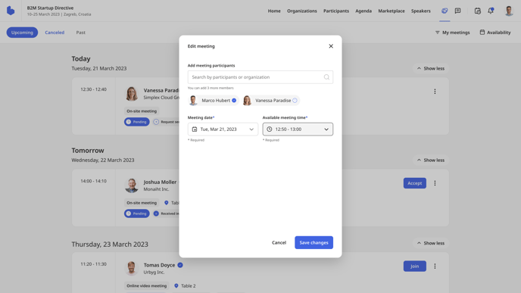Open more options for Tomas Doyce meeting
521x293 pixels.
click(435, 266)
